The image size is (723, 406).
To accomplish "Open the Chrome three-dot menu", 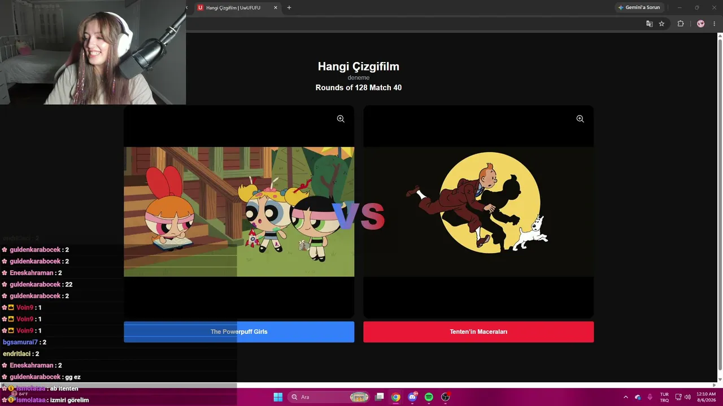I will point(715,24).
